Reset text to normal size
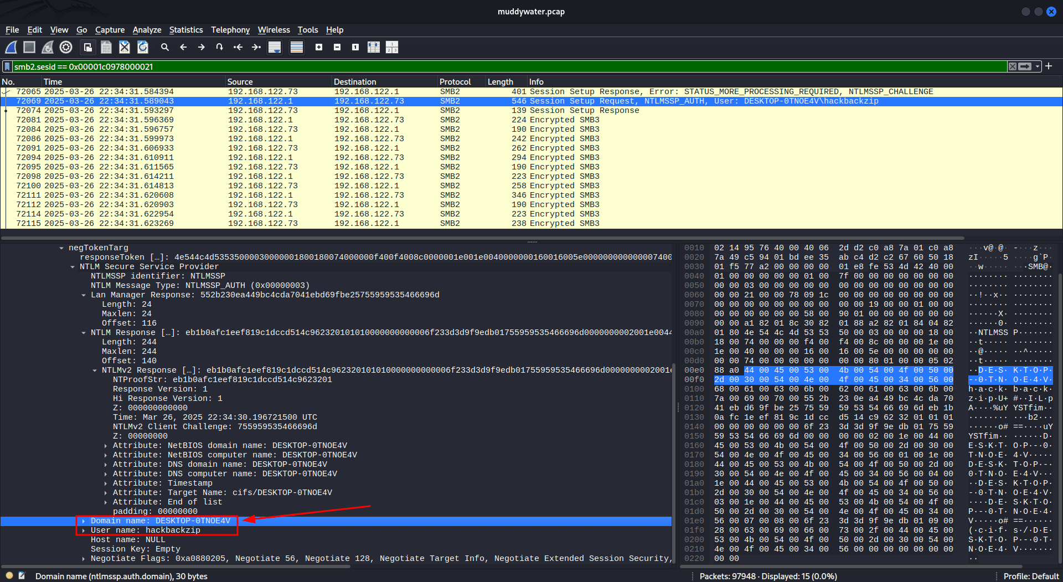The width and height of the screenshot is (1063, 582). 355,47
